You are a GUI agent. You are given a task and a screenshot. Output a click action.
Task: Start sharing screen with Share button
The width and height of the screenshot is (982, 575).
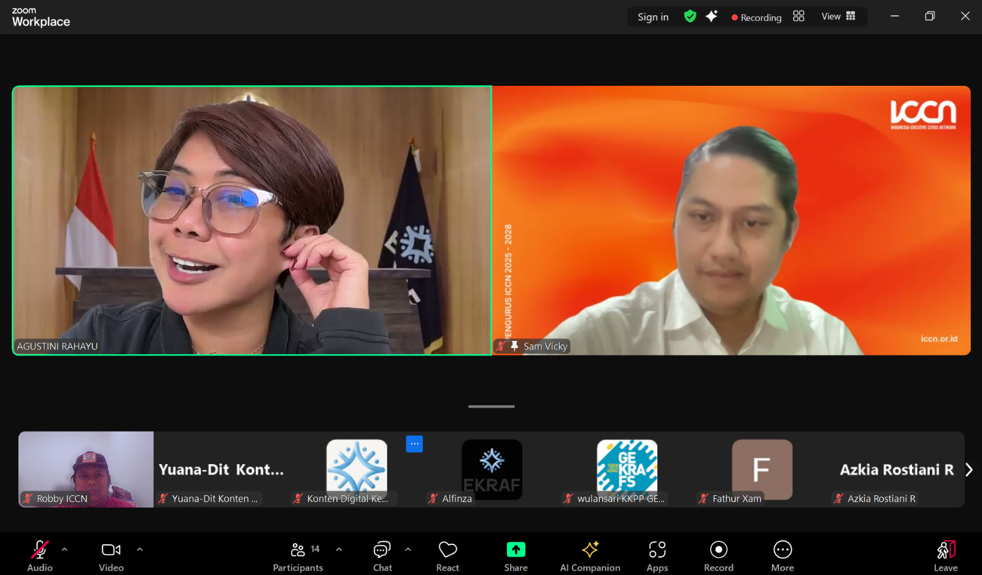tap(516, 556)
